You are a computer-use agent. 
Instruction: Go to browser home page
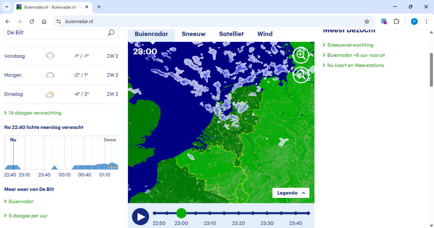pyautogui.click(x=44, y=21)
